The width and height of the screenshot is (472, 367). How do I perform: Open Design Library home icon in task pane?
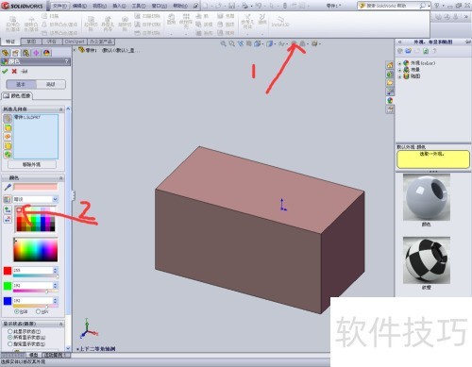390,65
